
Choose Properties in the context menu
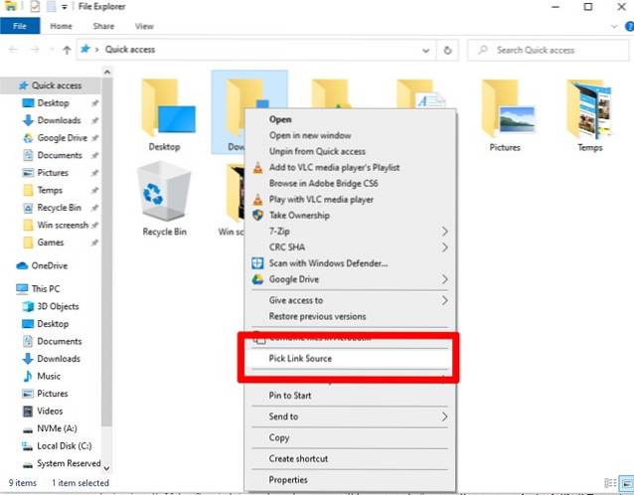[x=350, y=480]
